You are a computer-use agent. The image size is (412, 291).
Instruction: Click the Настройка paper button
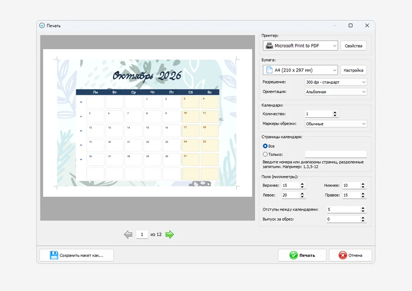(x=353, y=70)
